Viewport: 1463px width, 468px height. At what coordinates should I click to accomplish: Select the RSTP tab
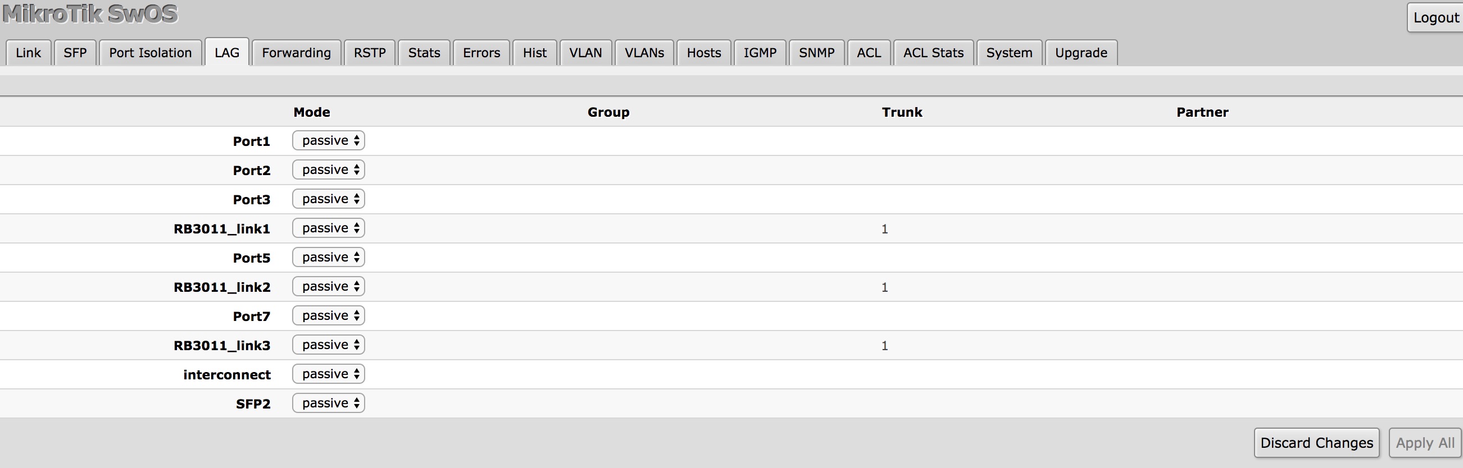coord(370,53)
